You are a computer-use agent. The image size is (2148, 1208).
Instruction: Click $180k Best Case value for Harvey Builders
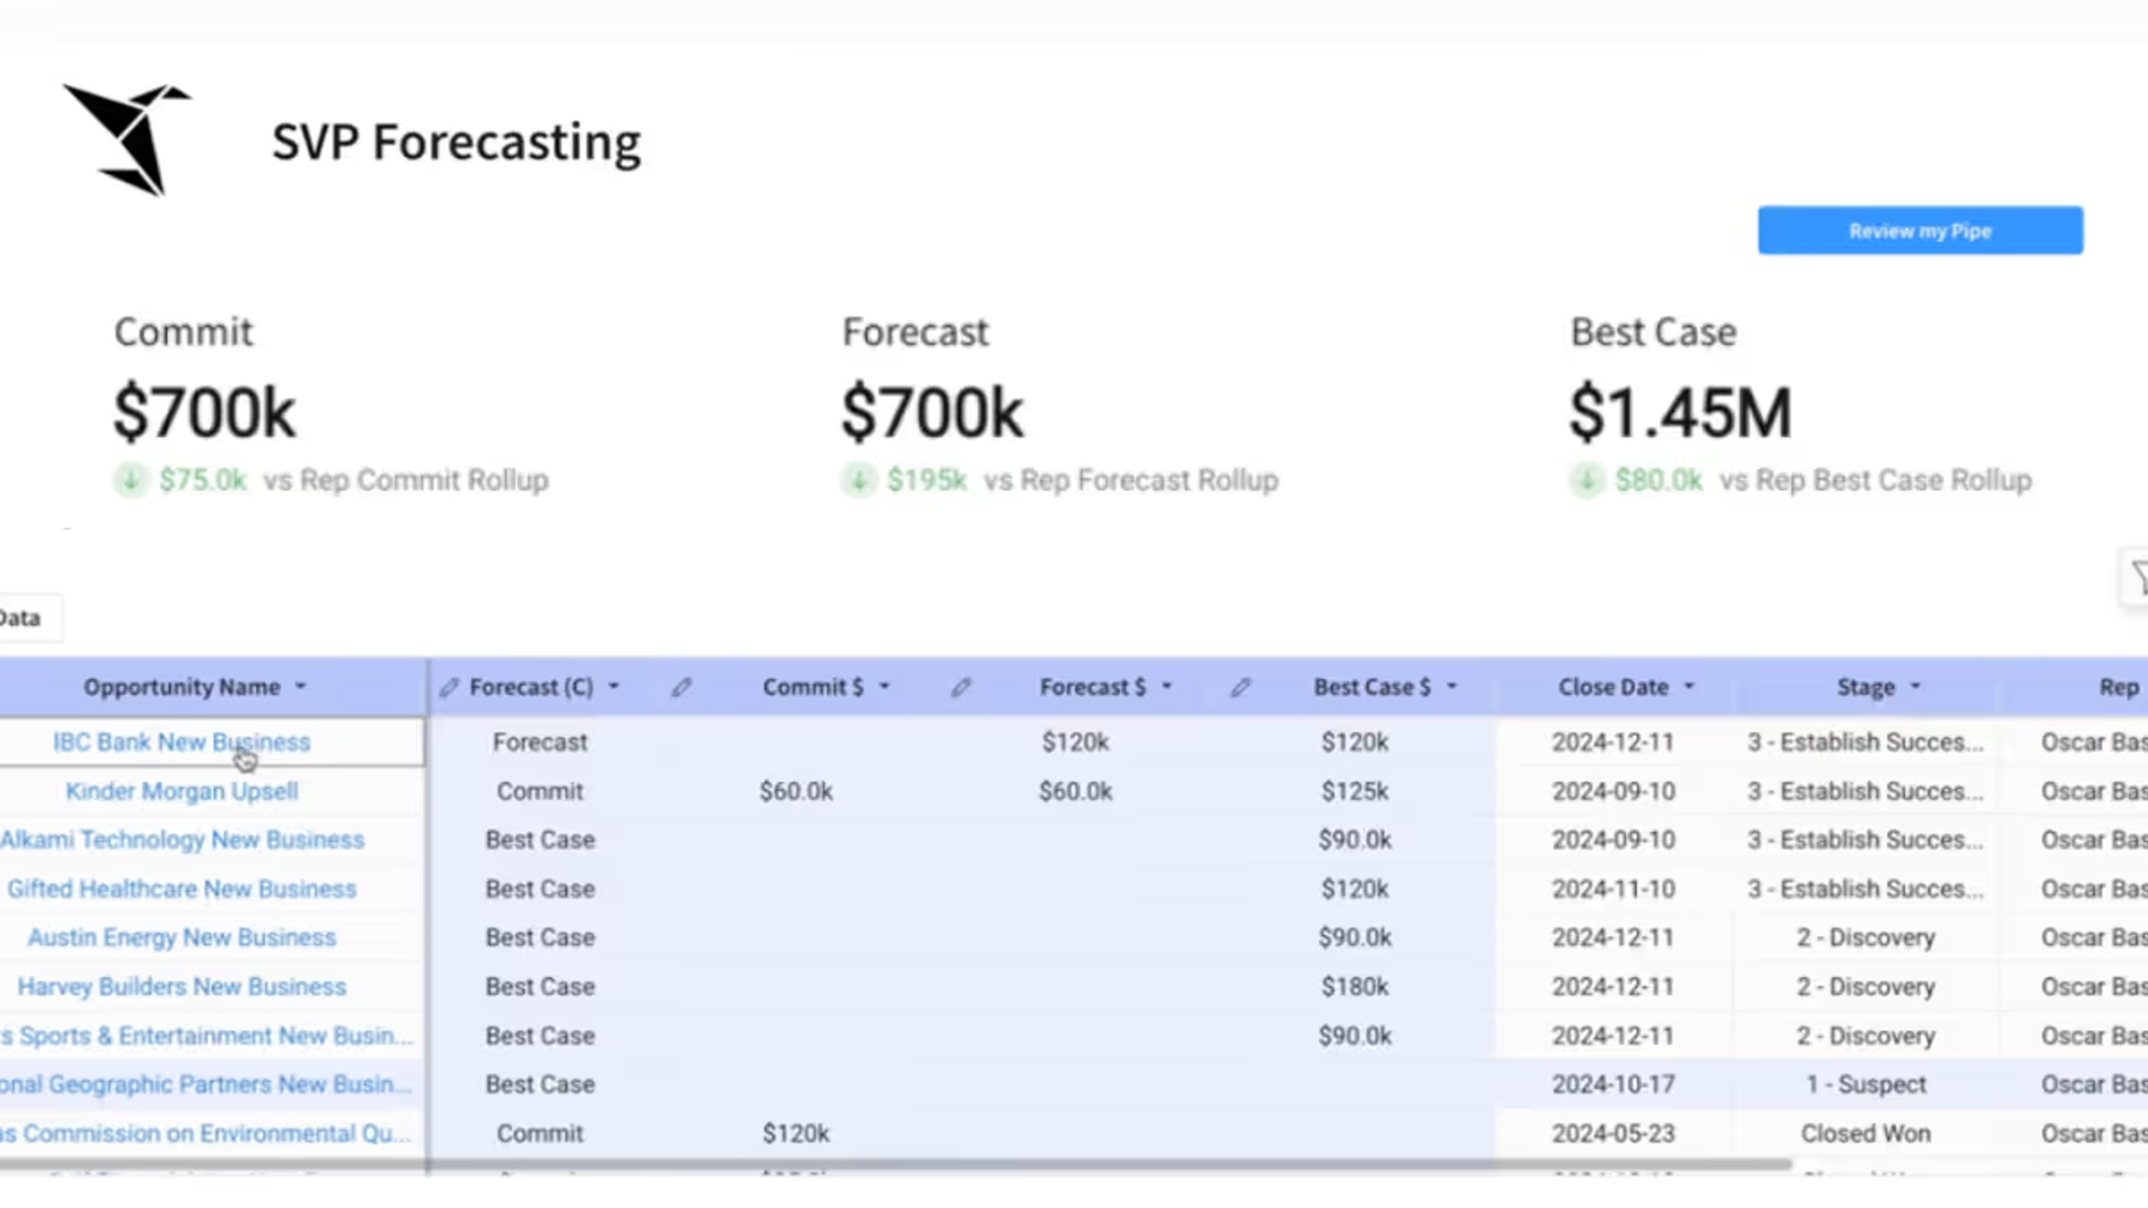tap(1354, 987)
